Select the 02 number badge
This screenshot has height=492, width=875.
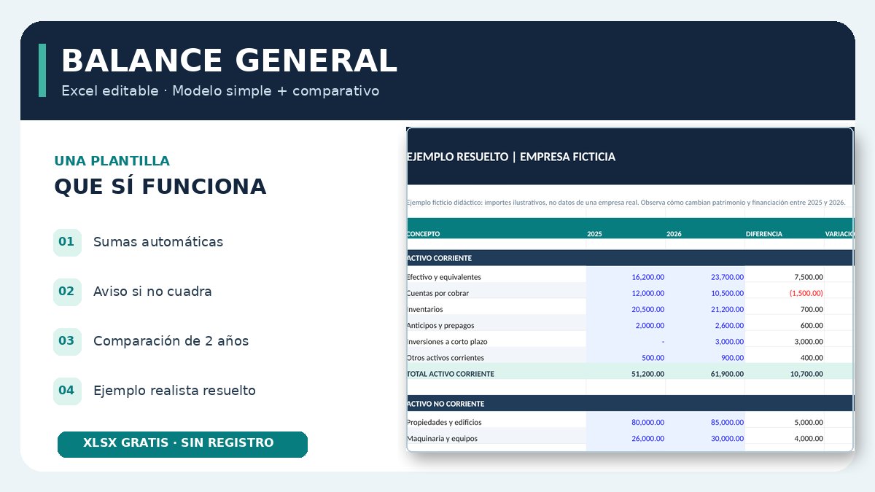tap(67, 292)
